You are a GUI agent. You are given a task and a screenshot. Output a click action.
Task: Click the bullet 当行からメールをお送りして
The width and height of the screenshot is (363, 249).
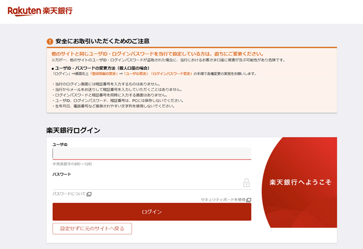coord(117,90)
